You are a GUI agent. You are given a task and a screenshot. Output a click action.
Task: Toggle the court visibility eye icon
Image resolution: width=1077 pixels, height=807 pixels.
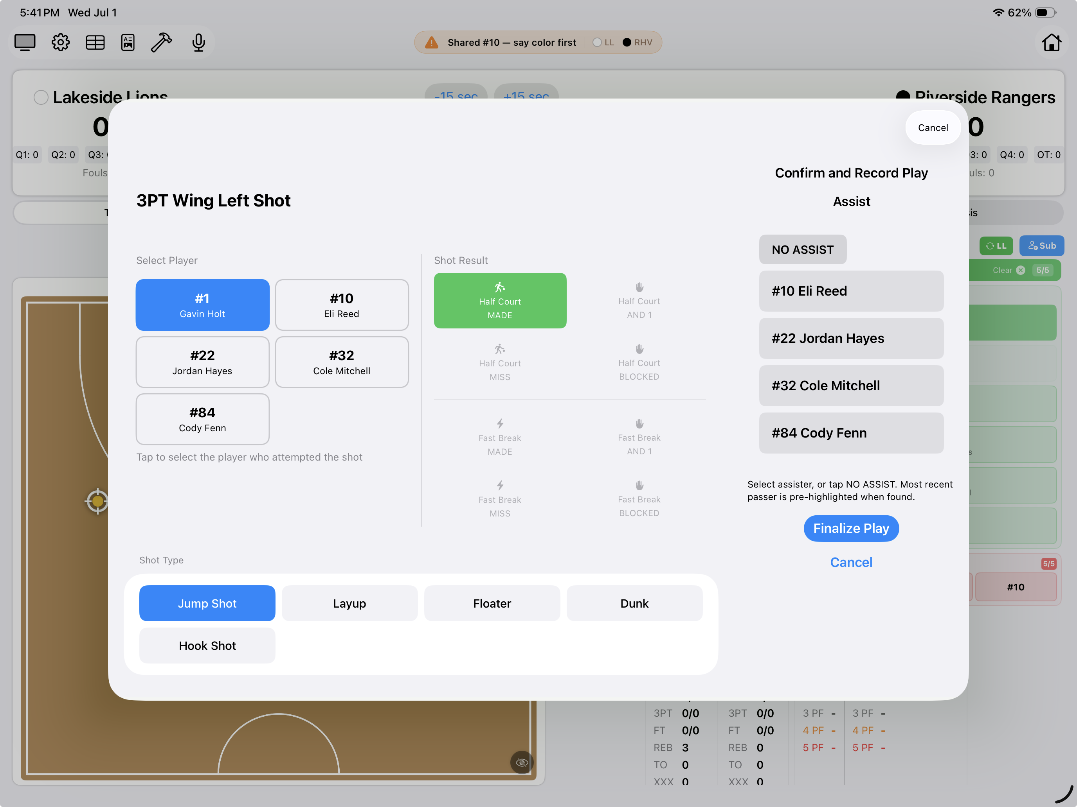click(x=522, y=762)
